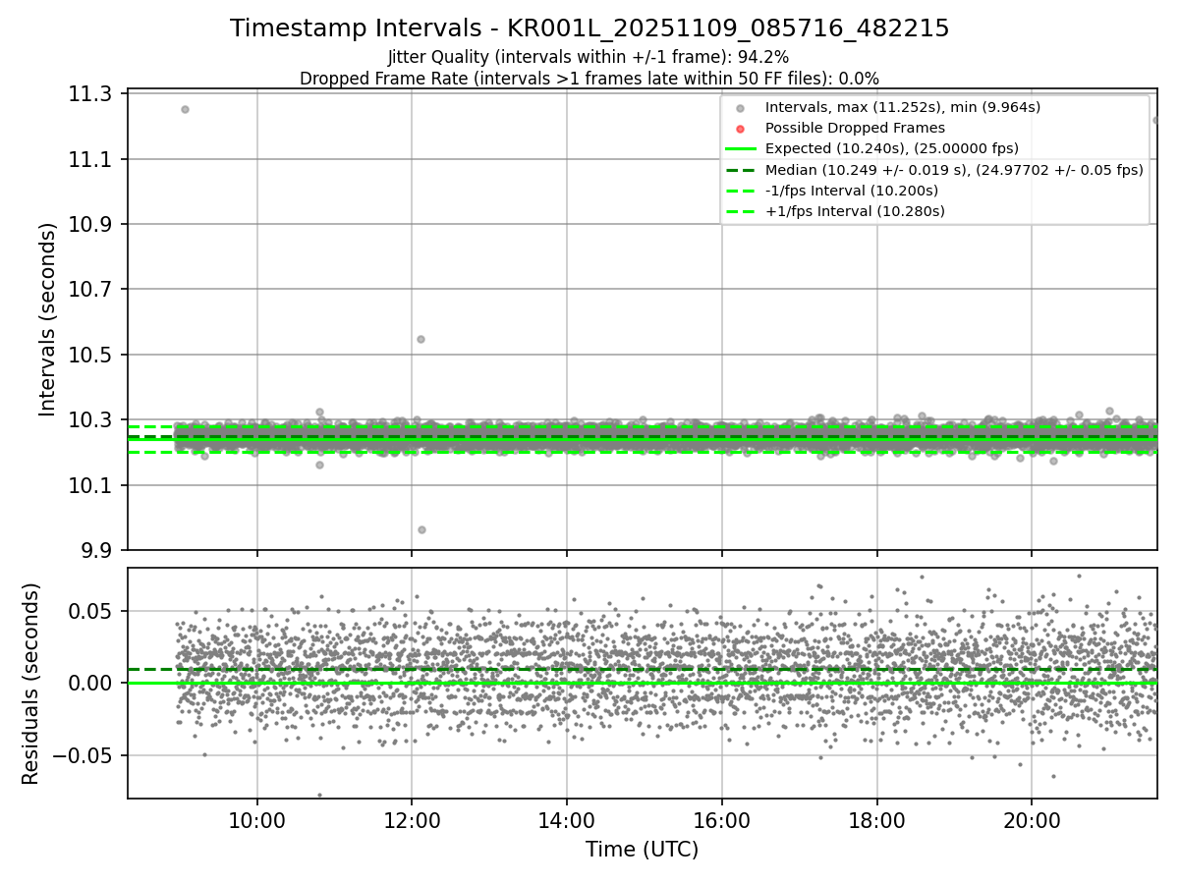Click the dark green dashed line sample for 'Median'
The height and width of the screenshot is (884, 1179).
[x=741, y=170]
